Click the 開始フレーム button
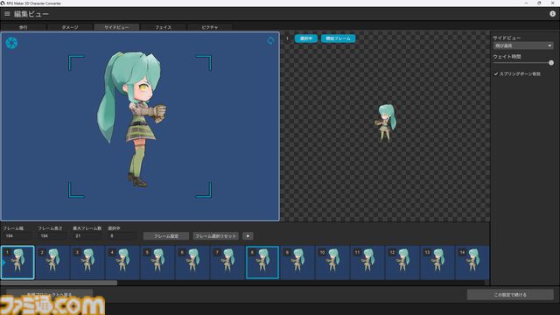Screen dimensions: 560x315 [x=338, y=38]
